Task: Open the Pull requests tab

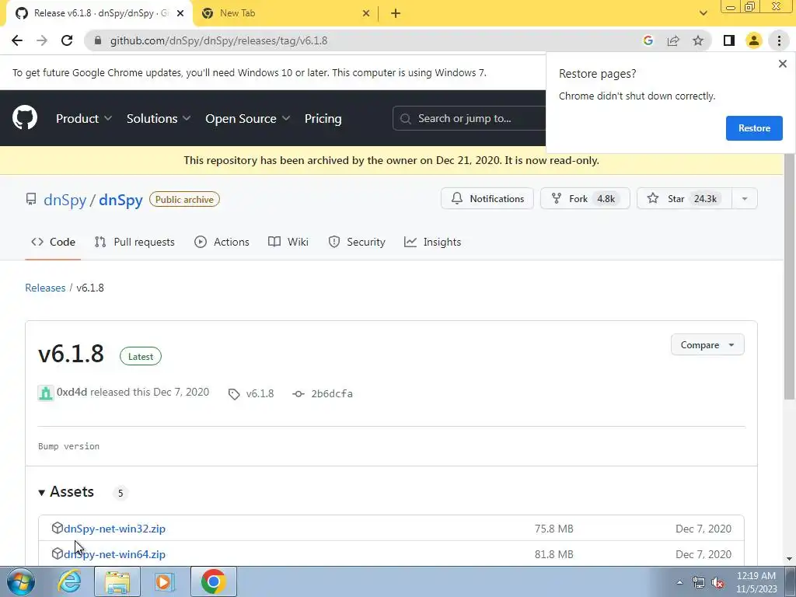Action: (134, 243)
